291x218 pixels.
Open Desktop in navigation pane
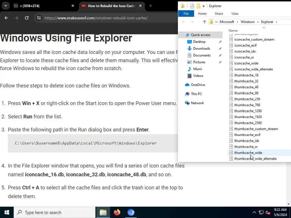point(199,42)
